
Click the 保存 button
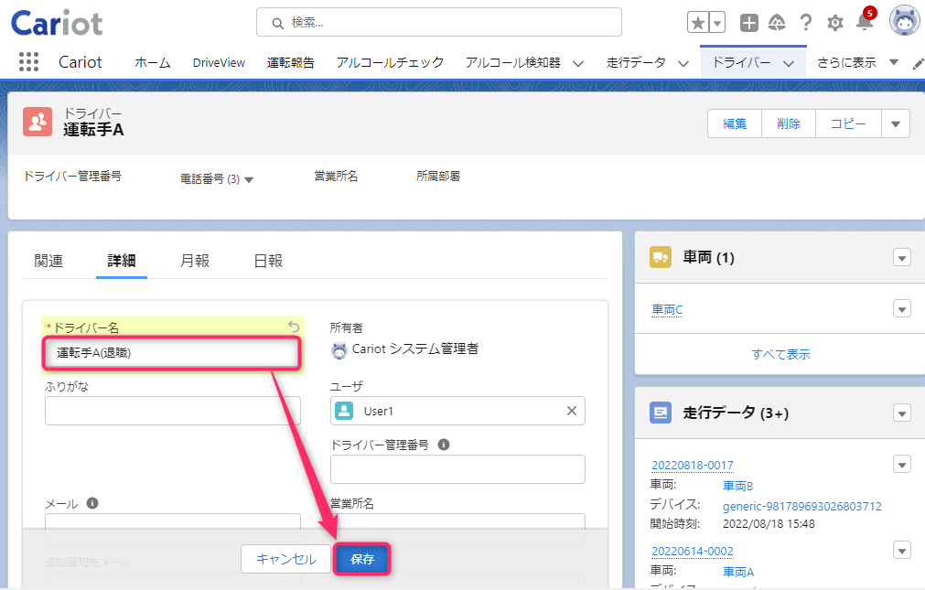click(x=362, y=559)
